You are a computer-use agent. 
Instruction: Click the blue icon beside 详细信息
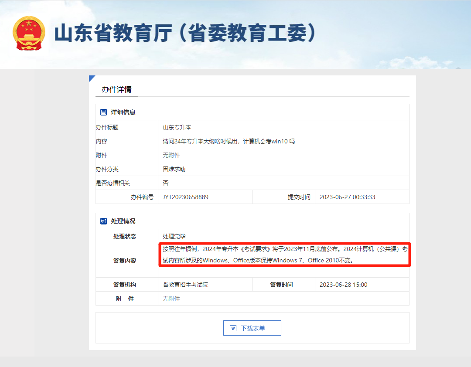click(x=103, y=112)
